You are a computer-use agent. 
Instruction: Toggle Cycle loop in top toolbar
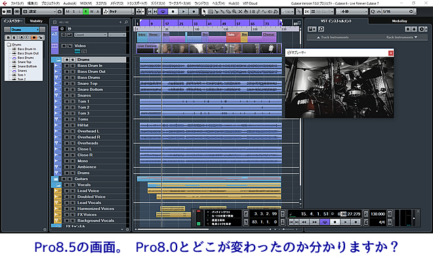(163, 12)
